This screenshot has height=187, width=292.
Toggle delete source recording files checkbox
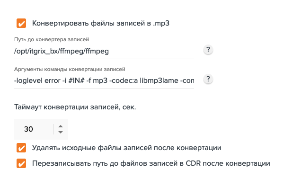pos(21,148)
